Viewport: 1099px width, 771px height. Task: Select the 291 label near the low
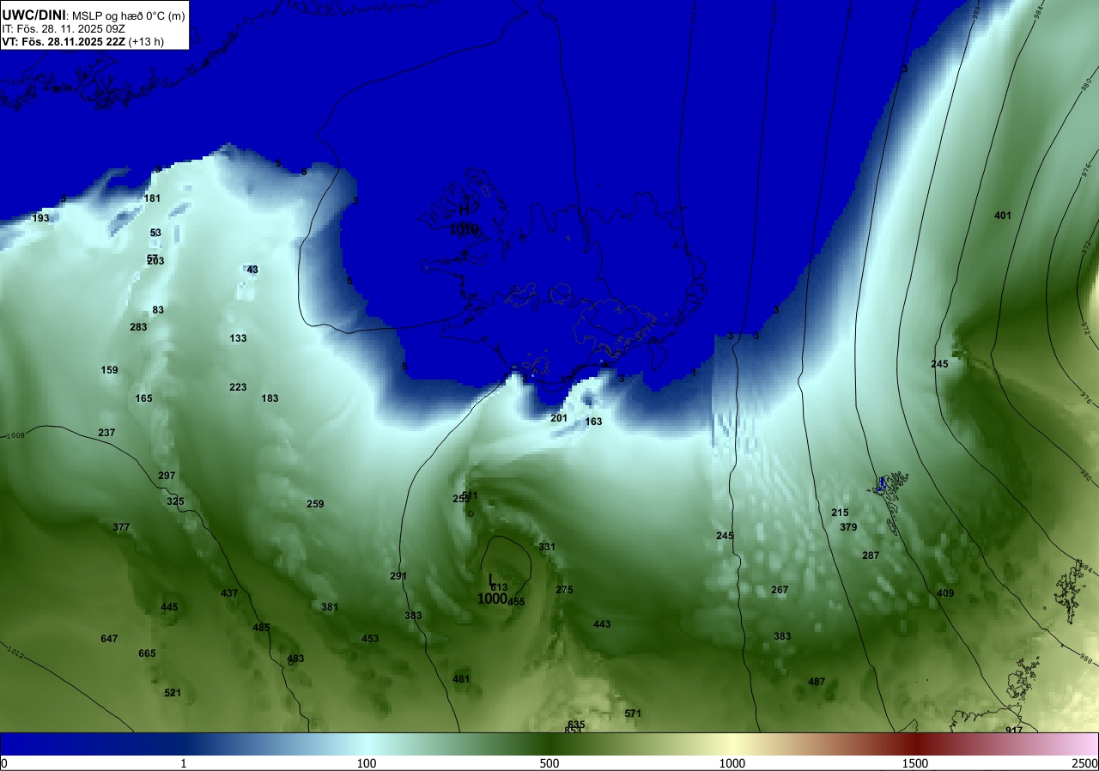tap(398, 576)
